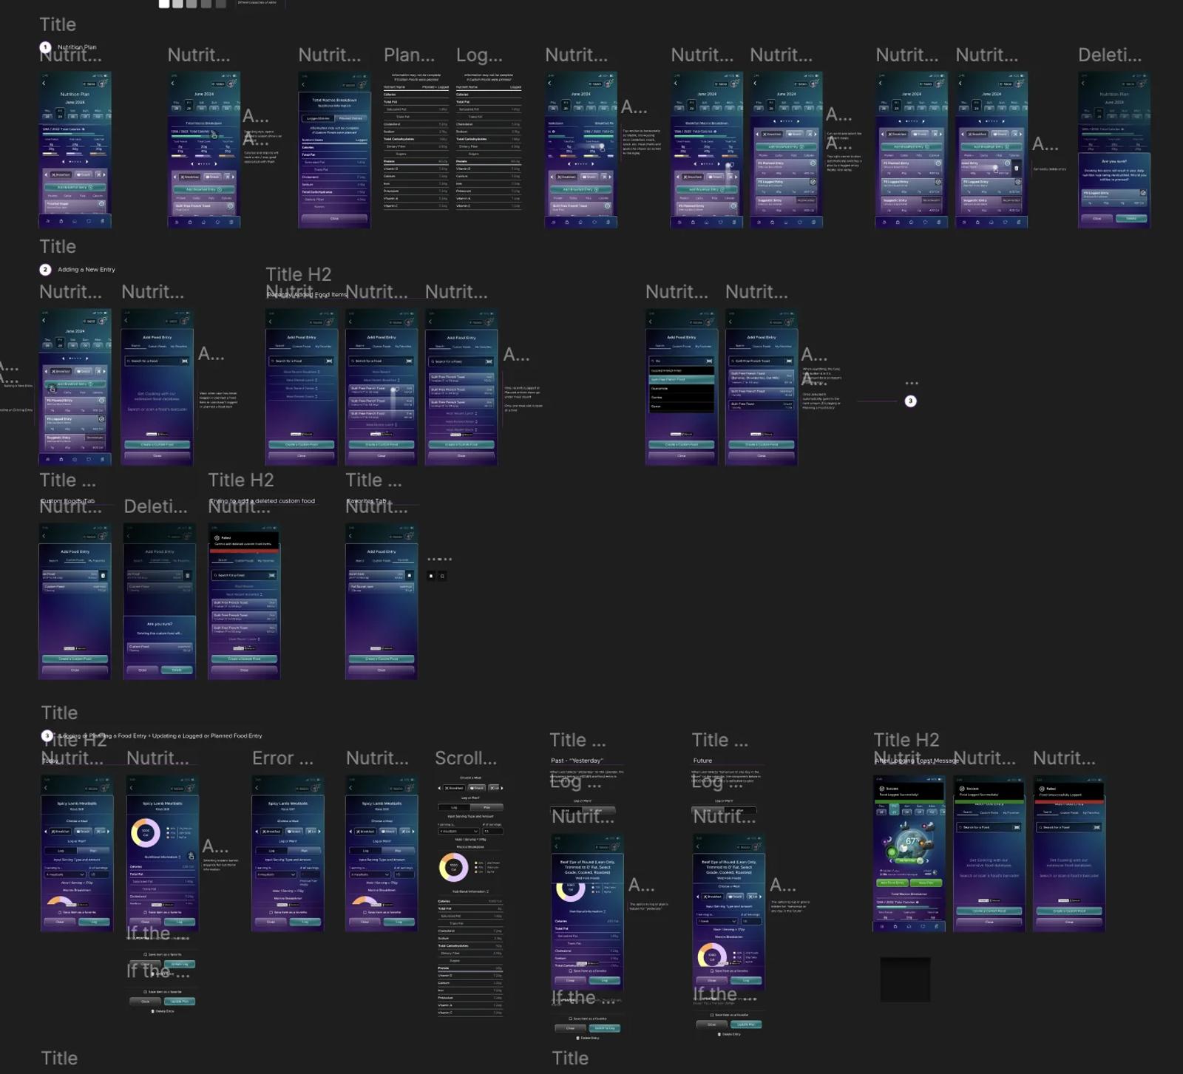Viewport: 1183px width, 1074px height.
Task: Expand Nutritional Information under donut chart, Scroll frame
Action: [x=470, y=891]
